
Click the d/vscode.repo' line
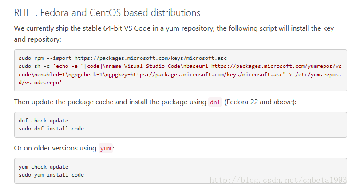point(40,83)
